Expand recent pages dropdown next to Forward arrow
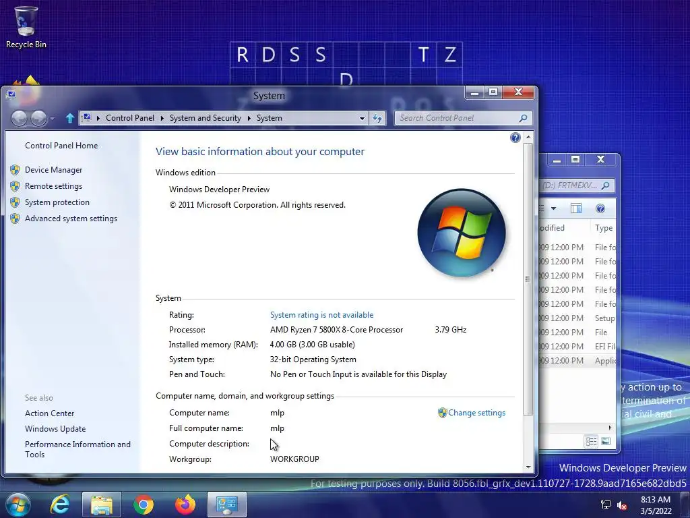Viewport: 690px width, 518px height. click(x=53, y=119)
